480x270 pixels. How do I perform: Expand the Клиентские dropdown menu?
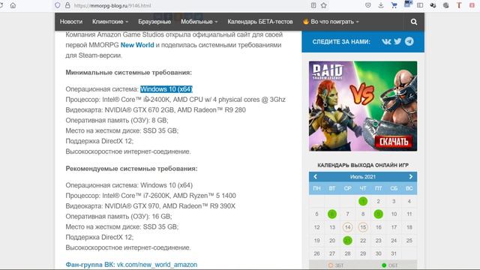point(110,22)
